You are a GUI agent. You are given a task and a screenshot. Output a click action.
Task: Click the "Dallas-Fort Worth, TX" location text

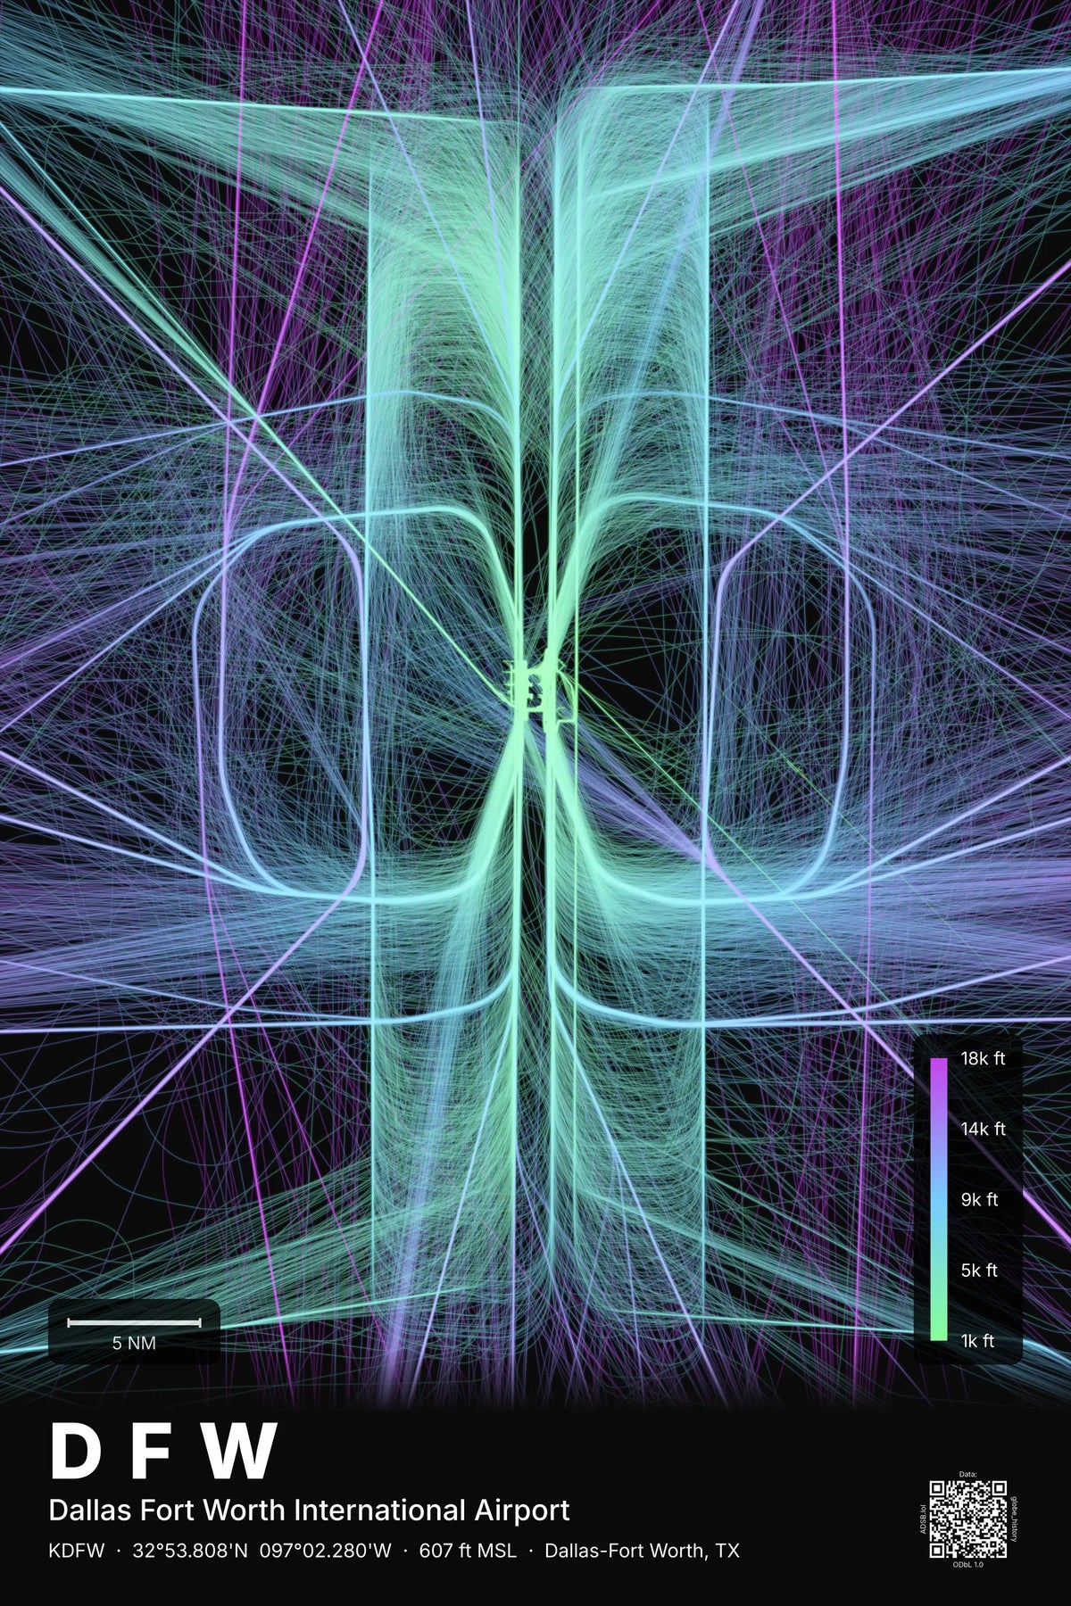[x=642, y=1551]
